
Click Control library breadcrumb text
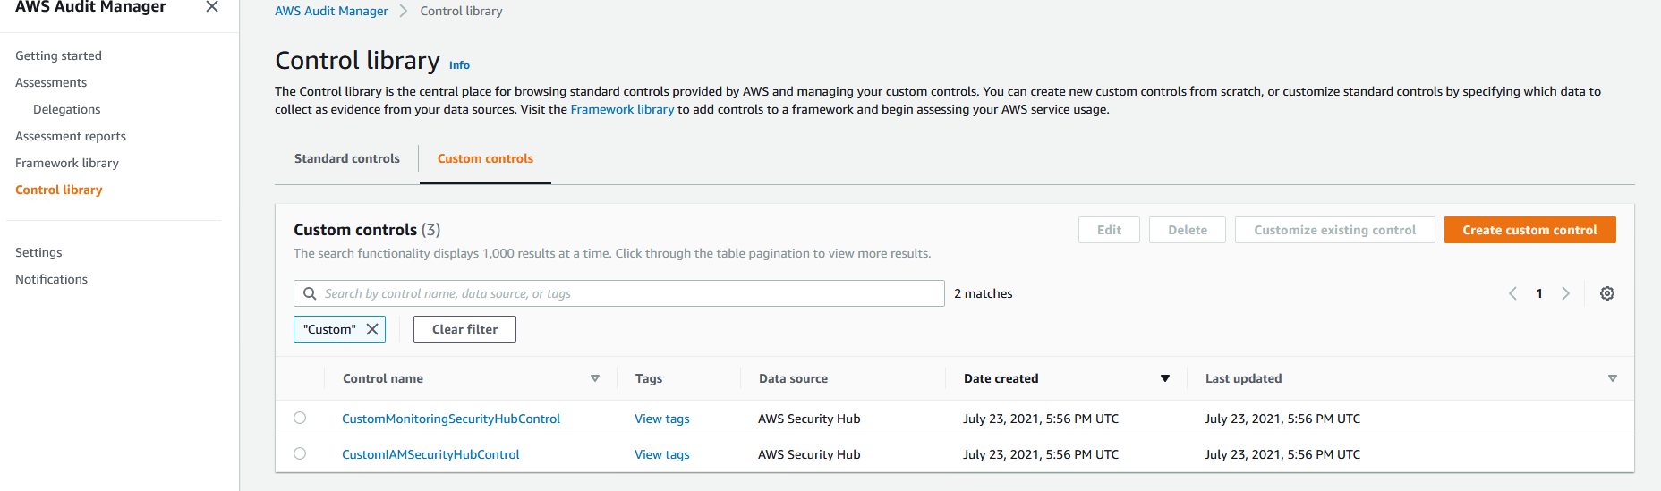[461, 11]
